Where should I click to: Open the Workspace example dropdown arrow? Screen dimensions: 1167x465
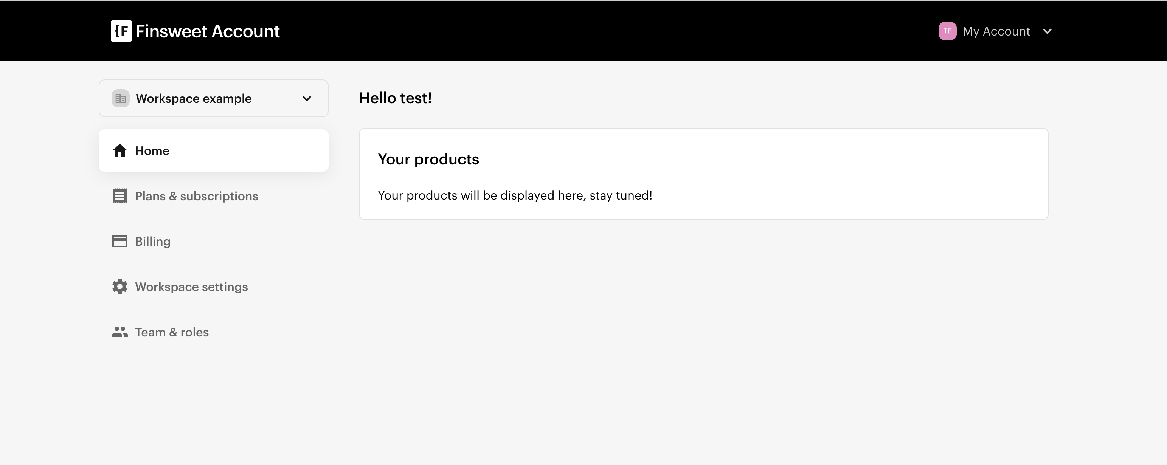point(307,99)
